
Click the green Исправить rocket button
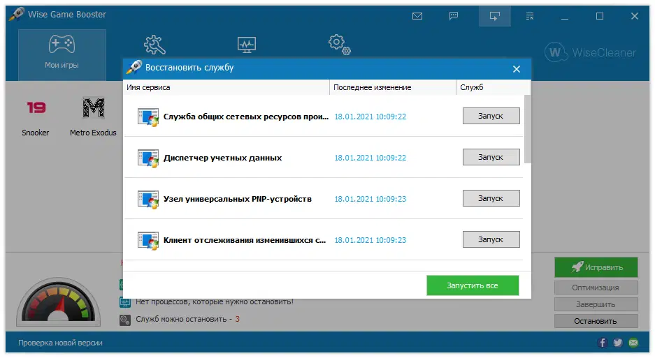tap(596, 267)
